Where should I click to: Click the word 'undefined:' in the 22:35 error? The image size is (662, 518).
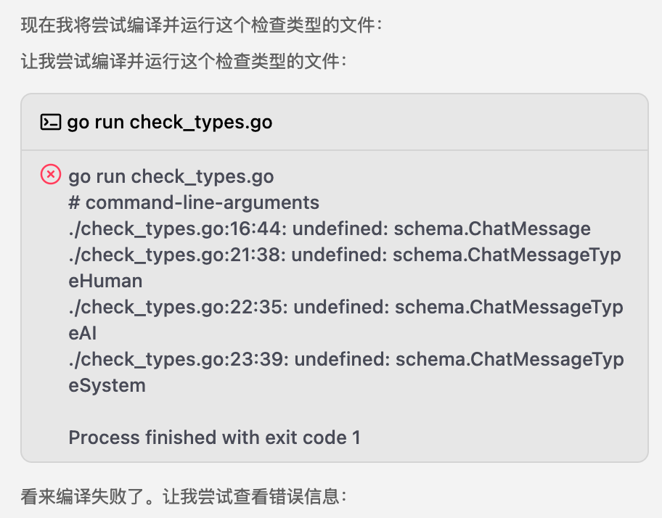[x=341, y=307]
